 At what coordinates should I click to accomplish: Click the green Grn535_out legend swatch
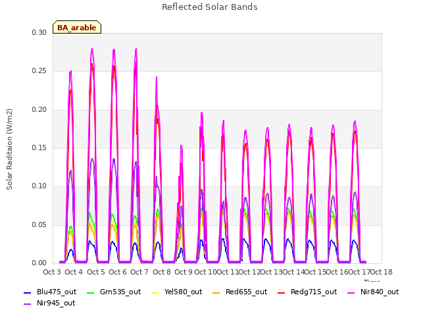(x=91, y=292)
